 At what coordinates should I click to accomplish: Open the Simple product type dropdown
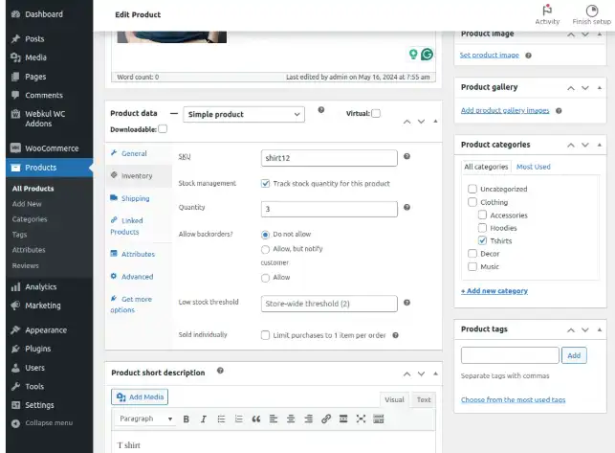[x=243, y=114]
